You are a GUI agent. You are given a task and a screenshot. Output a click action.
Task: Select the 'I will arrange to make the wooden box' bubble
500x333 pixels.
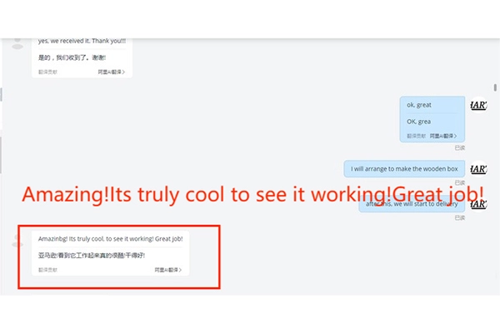click(x=404, y=168)
